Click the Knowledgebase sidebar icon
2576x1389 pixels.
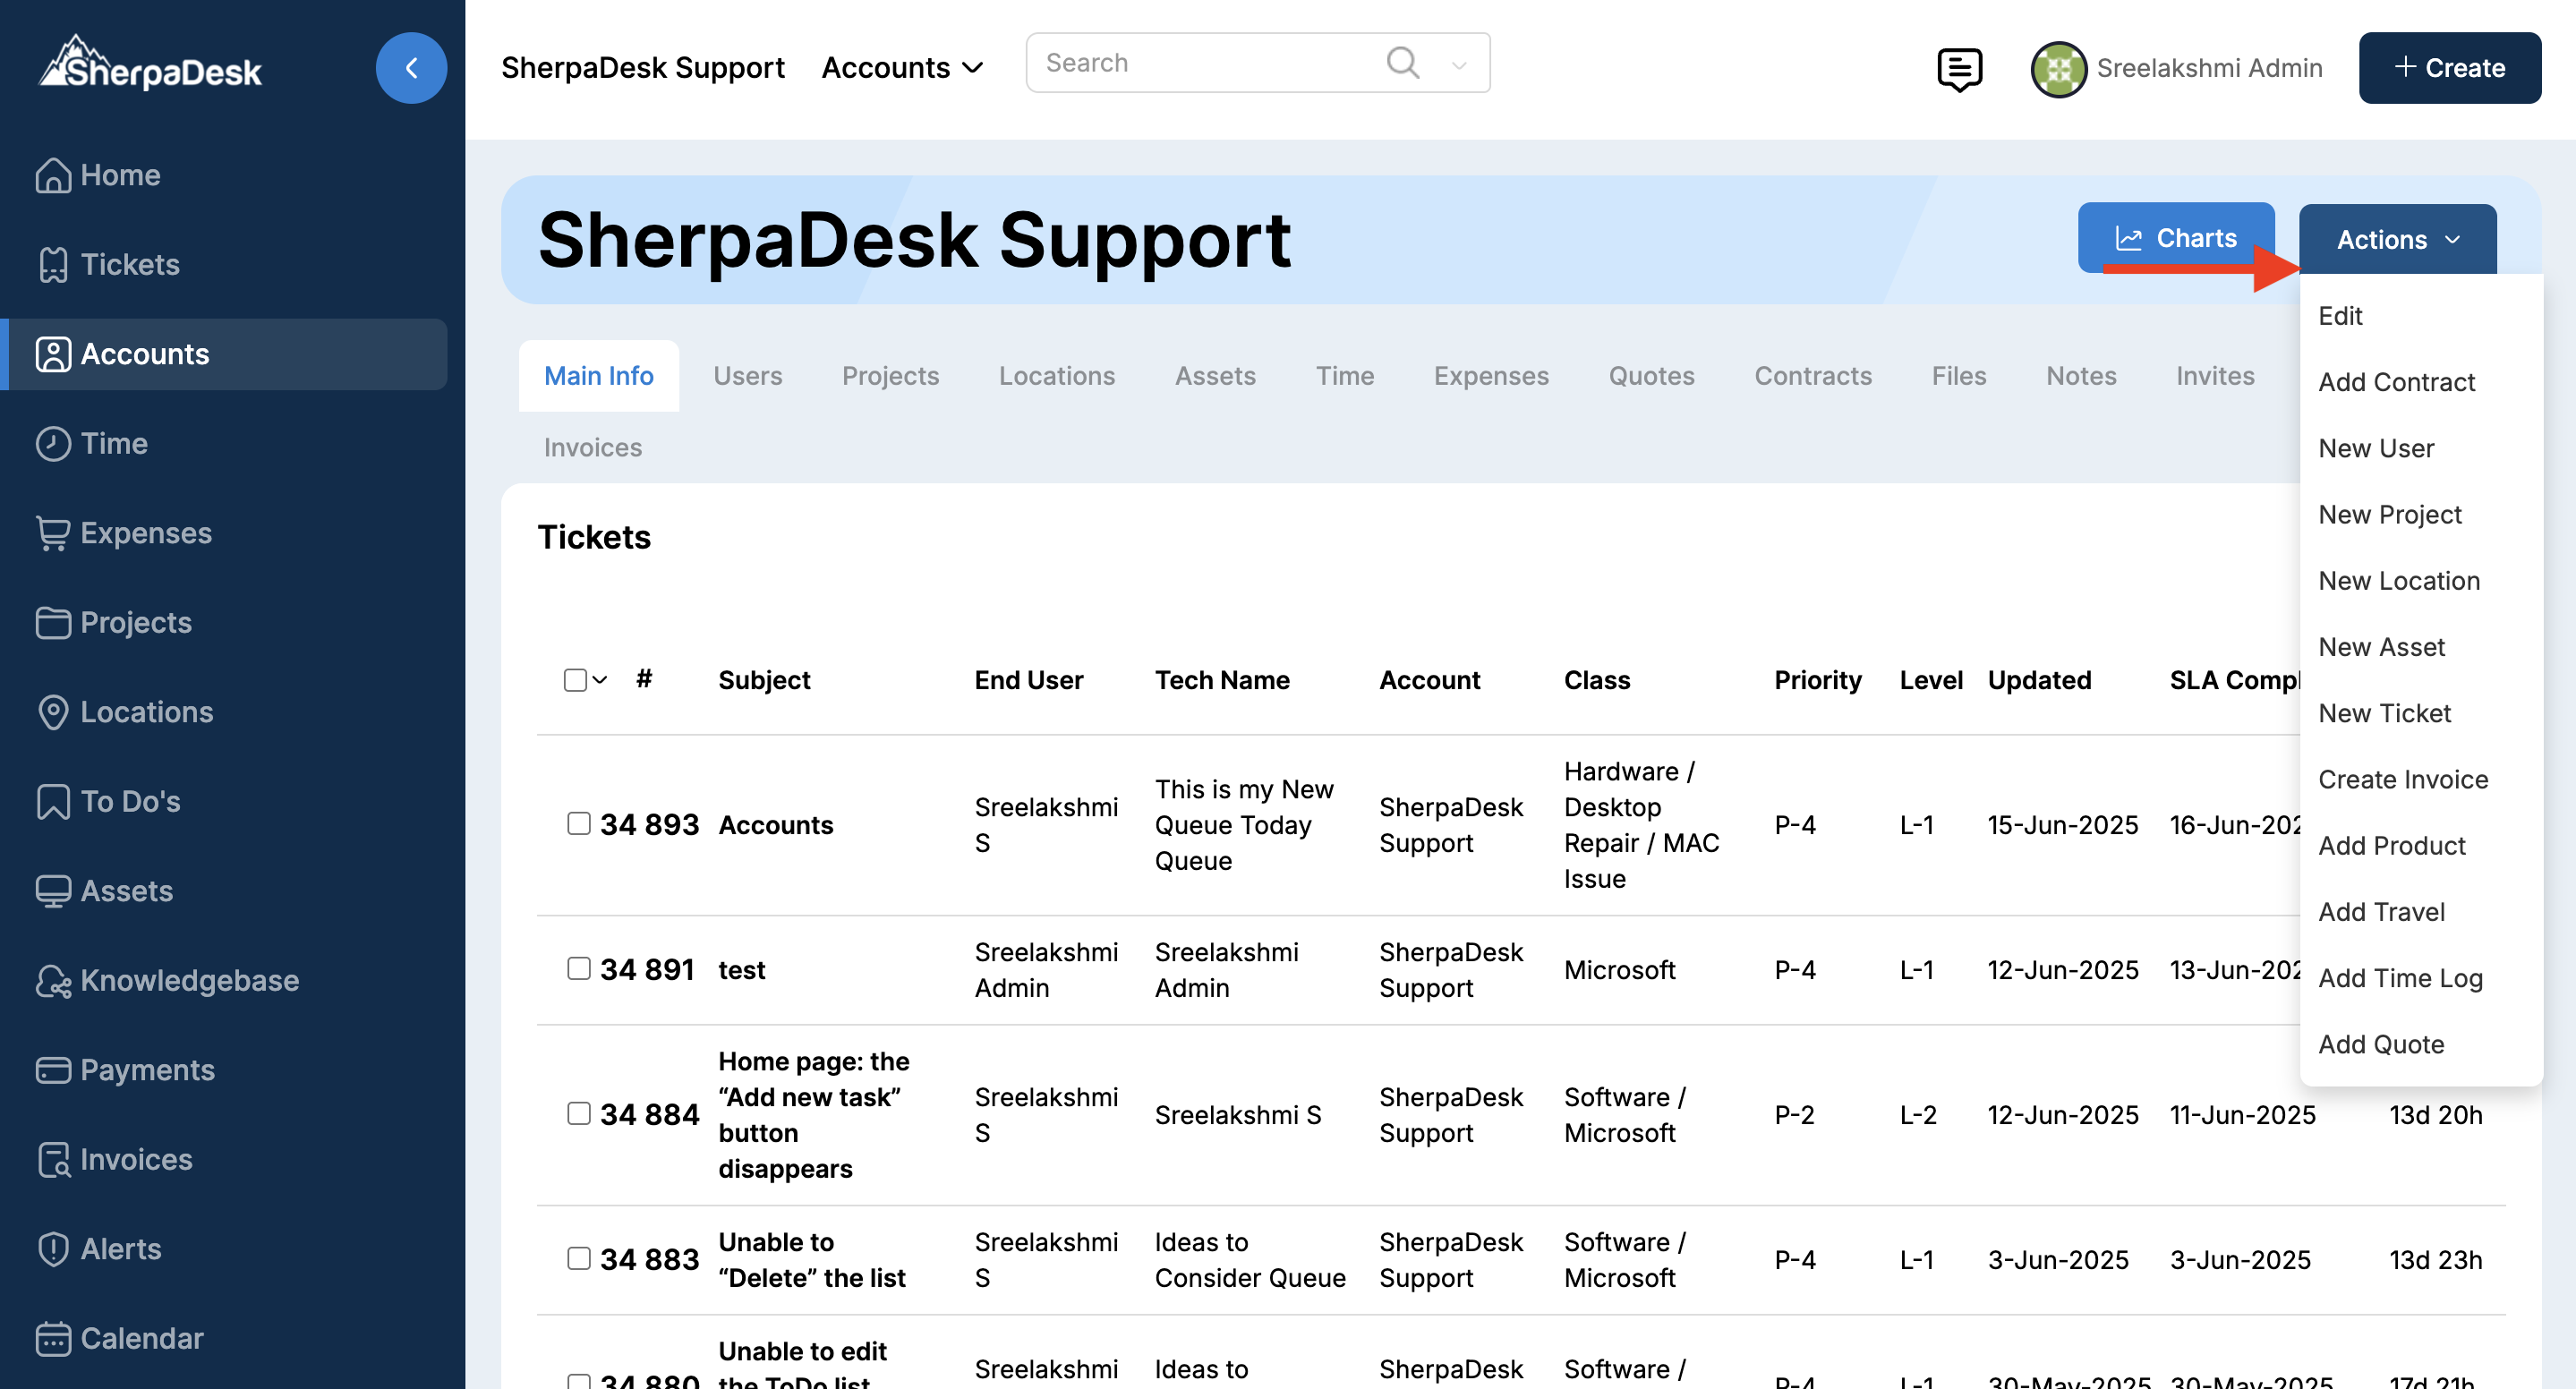click(x=53, y=981)
